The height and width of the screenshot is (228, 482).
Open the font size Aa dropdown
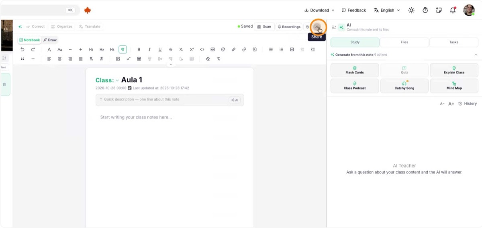click(59, 49)
